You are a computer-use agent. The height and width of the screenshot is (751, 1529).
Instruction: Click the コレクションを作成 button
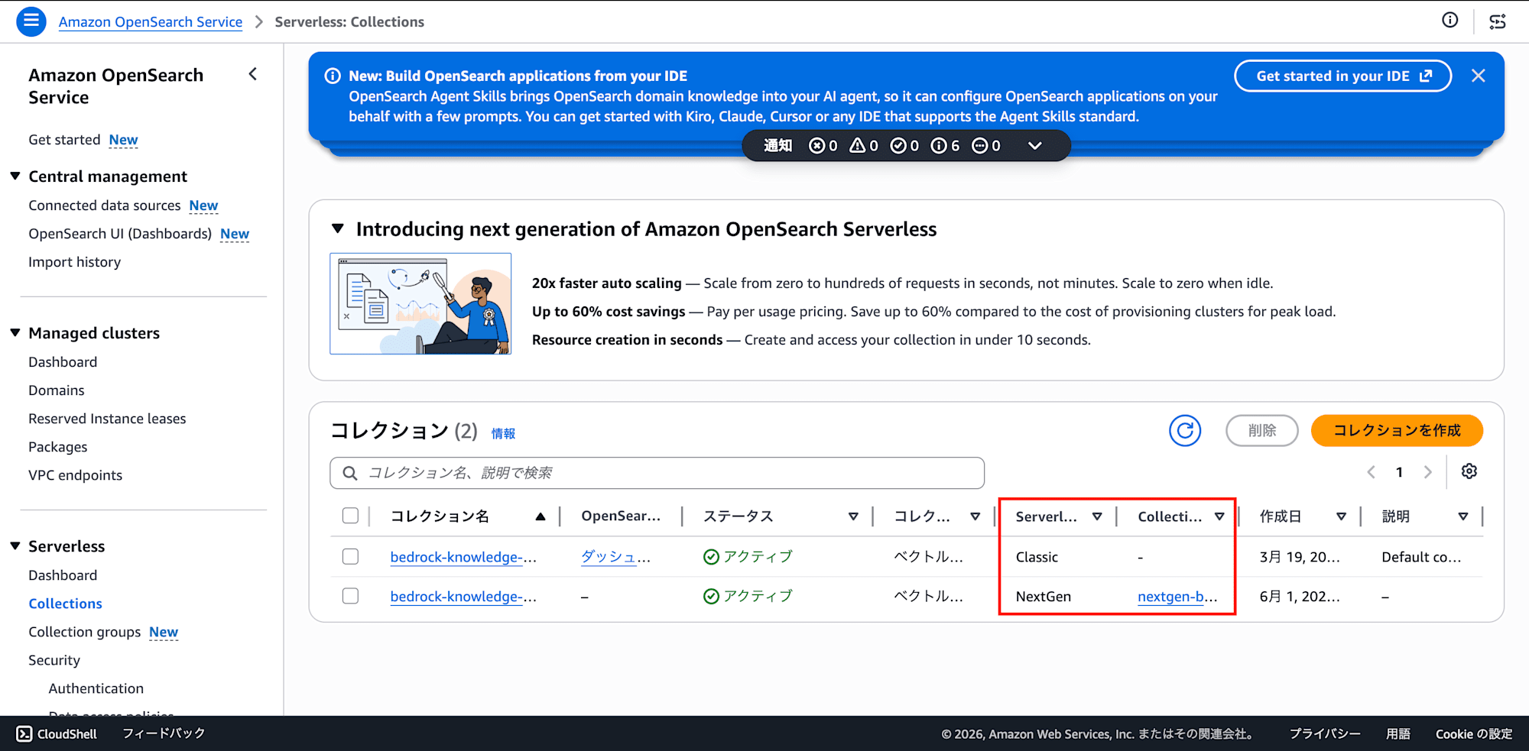(x=1397, y=431)
